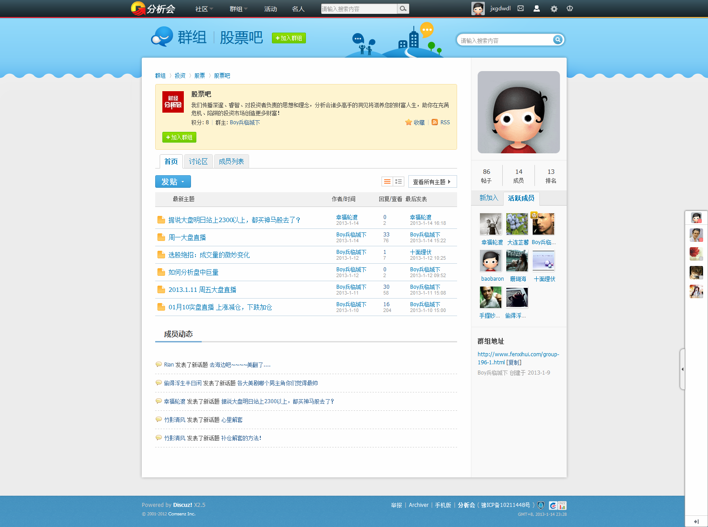Open 活动 in the top navigation
708x527 pixels.
(271, 9)
